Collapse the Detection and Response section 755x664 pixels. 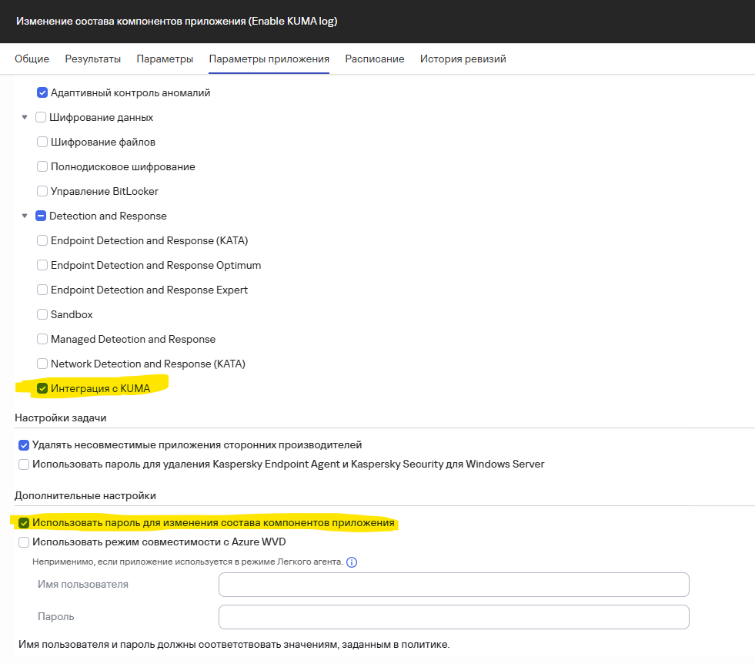pos(25,216)
